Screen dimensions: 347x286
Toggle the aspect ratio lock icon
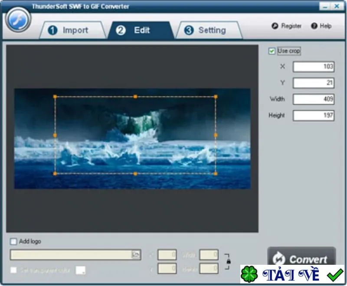coord(229,261)
